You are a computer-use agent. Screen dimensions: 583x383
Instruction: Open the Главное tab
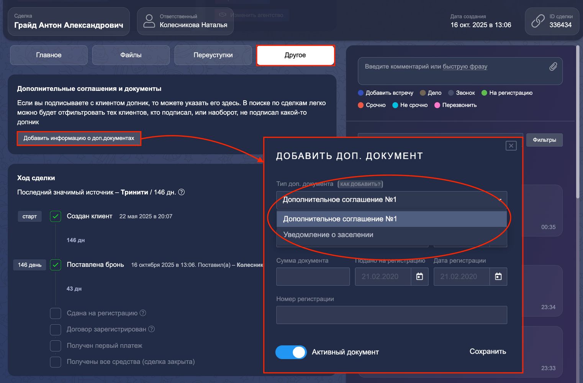pos(49,55)
